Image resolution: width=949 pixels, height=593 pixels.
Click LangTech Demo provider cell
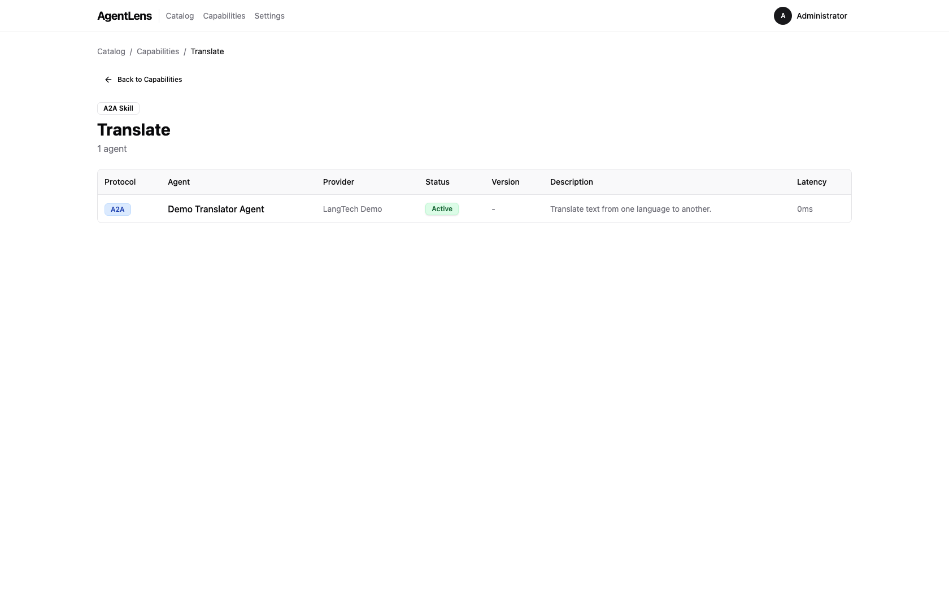(x=352, y=209)
